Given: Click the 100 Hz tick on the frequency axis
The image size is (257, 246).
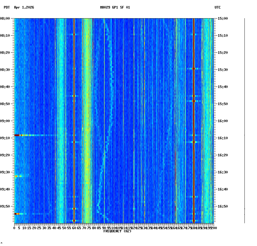Looking at the screenshot, I should click(113, 228).
